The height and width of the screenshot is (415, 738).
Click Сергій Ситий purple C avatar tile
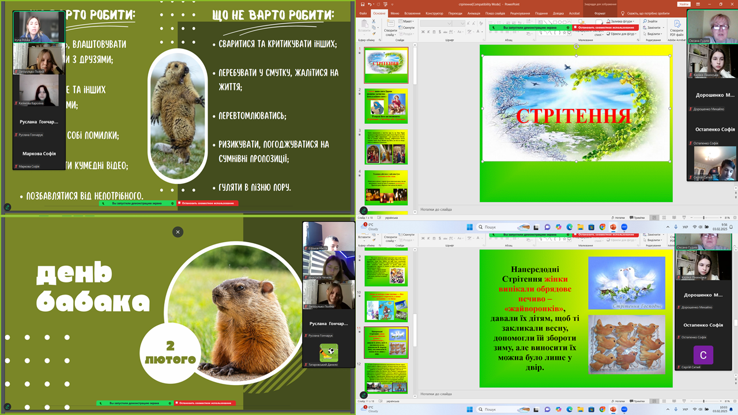click(703, 354)
